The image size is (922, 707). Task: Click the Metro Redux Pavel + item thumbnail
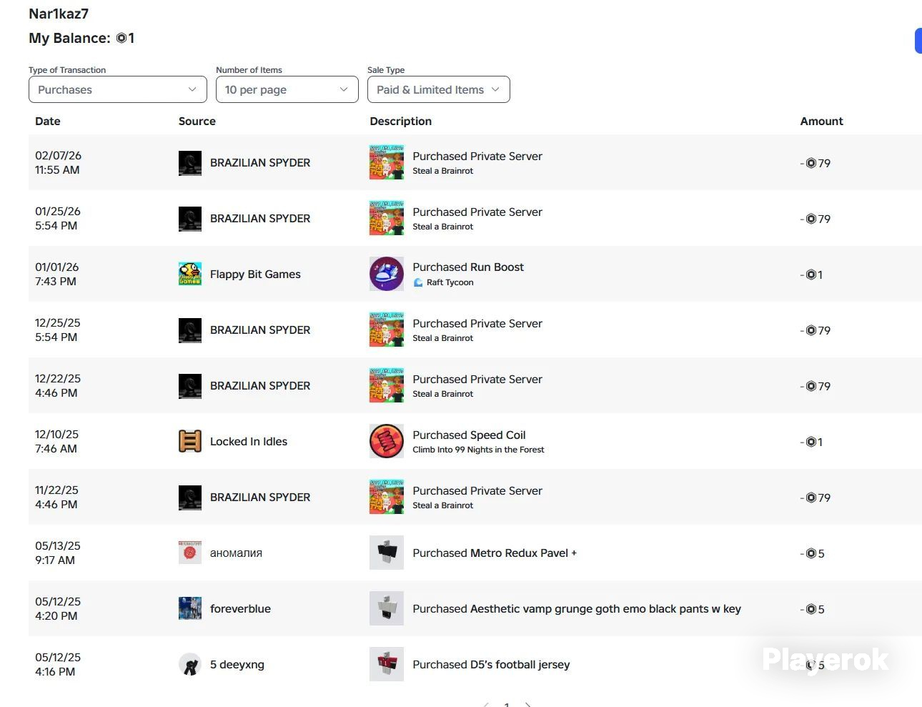pyautogui.click(x=387, y=553)
